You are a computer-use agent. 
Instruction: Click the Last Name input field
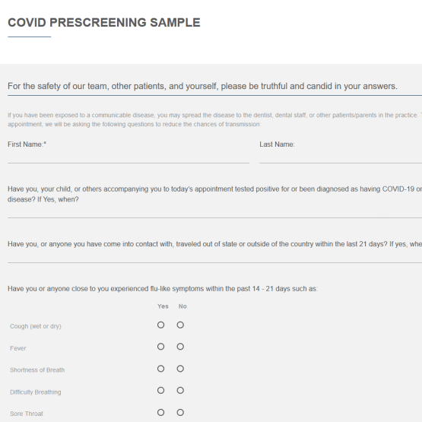341,157
